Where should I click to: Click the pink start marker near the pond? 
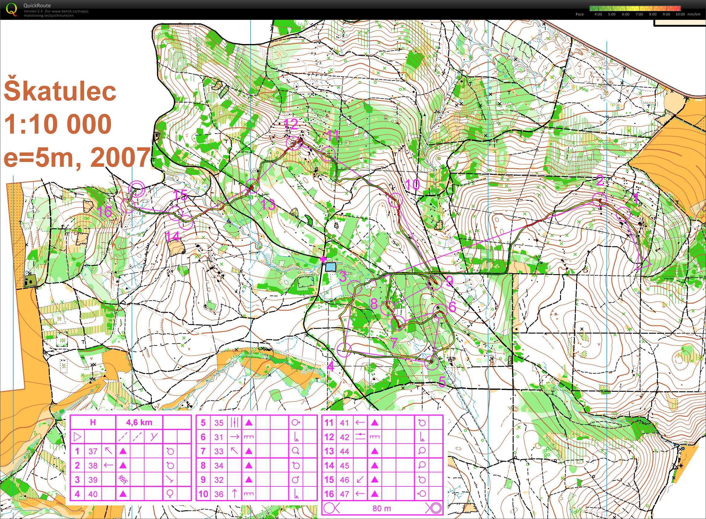point(323,259)
